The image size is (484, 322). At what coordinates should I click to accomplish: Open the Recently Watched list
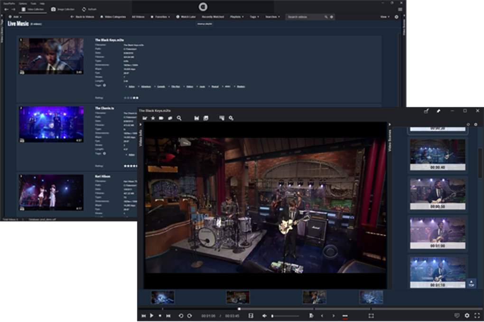tap(213, 17)
